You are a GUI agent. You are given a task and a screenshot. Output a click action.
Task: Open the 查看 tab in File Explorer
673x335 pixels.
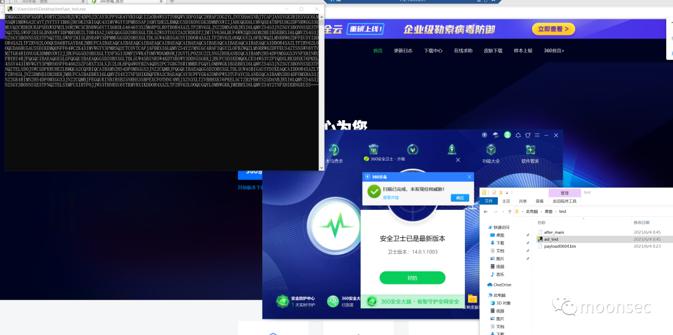[539, 201]
